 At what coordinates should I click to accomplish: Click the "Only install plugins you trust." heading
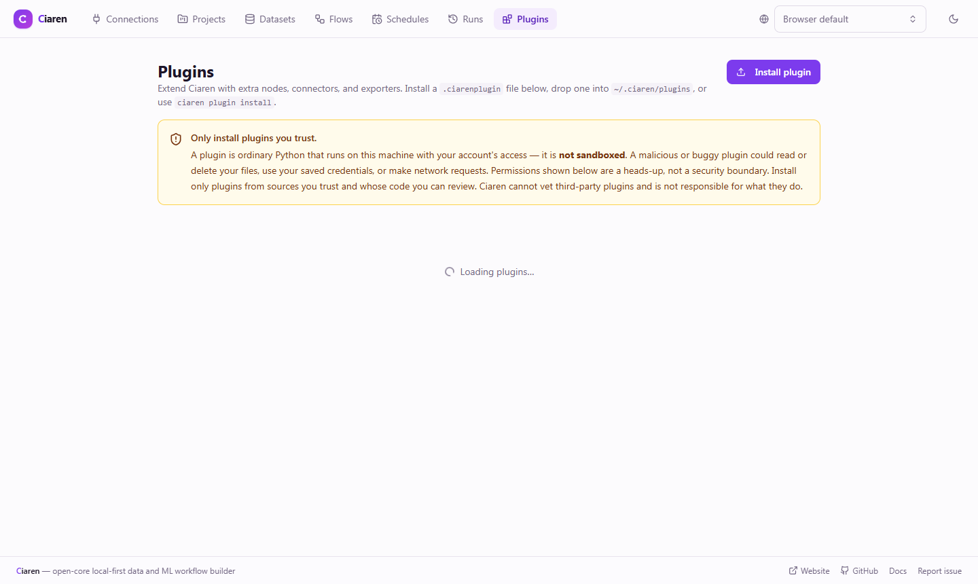254,138
